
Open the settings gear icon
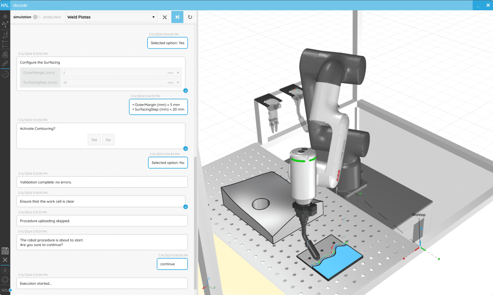click(5, 279)
